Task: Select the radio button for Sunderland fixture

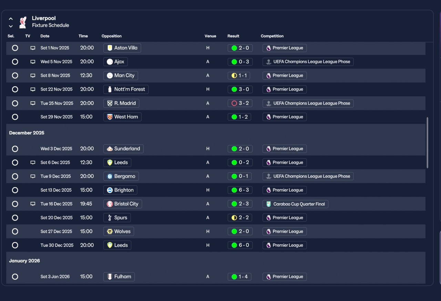Action: click(15, 149)
